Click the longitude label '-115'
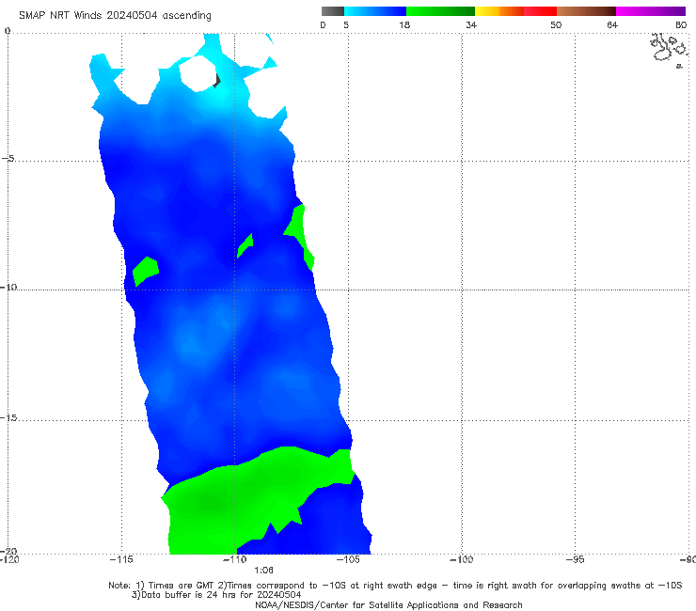 (121, 559)
